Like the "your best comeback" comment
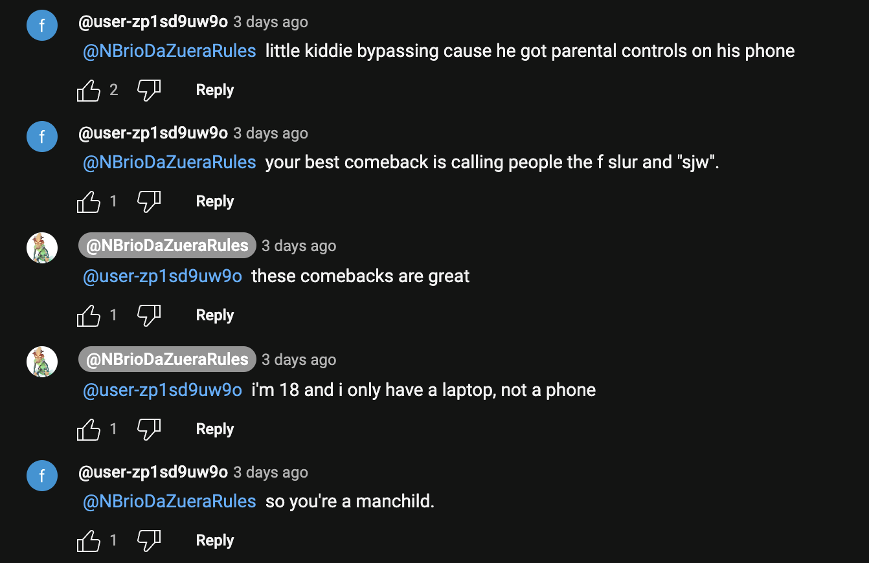This screenshot has width=869, height=563. click(x=89, y=202)
